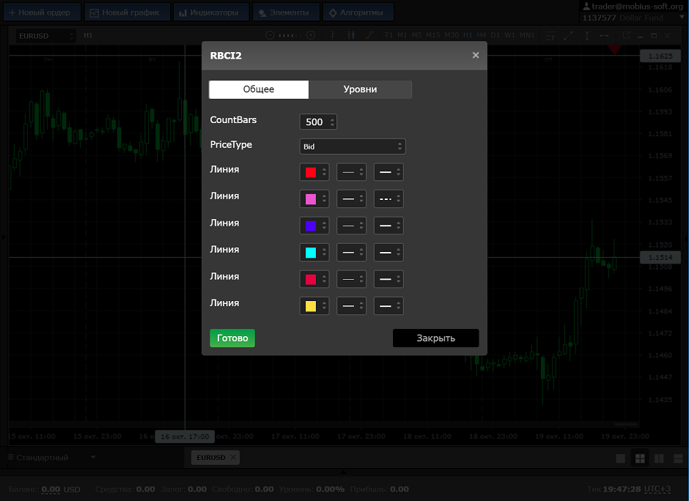Open line style dropdown of the pink Линия

(388, 198)
